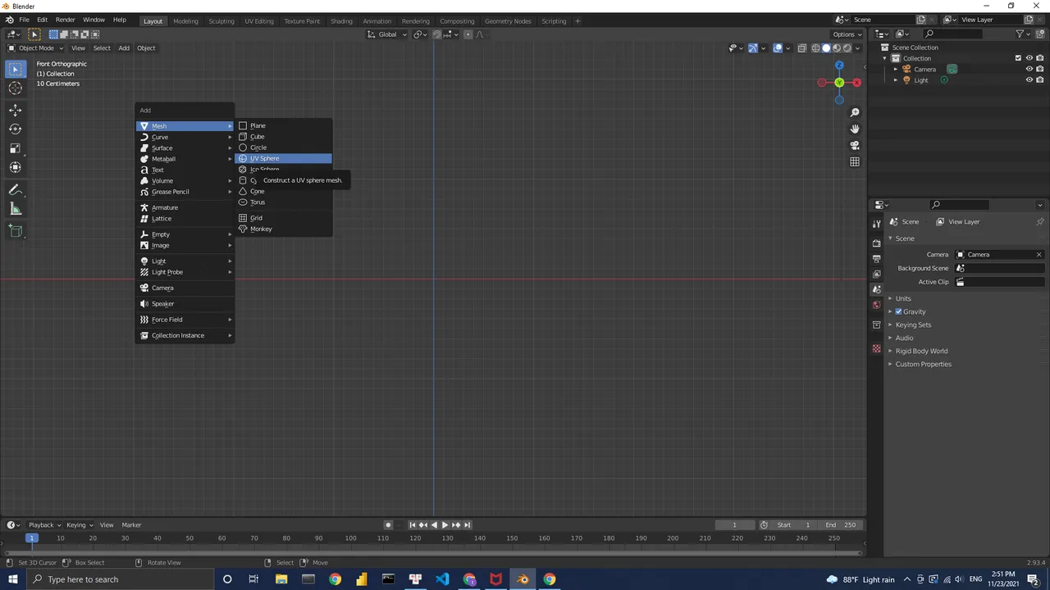
Task: Click the Play animation button
Action: pos(445,524)
